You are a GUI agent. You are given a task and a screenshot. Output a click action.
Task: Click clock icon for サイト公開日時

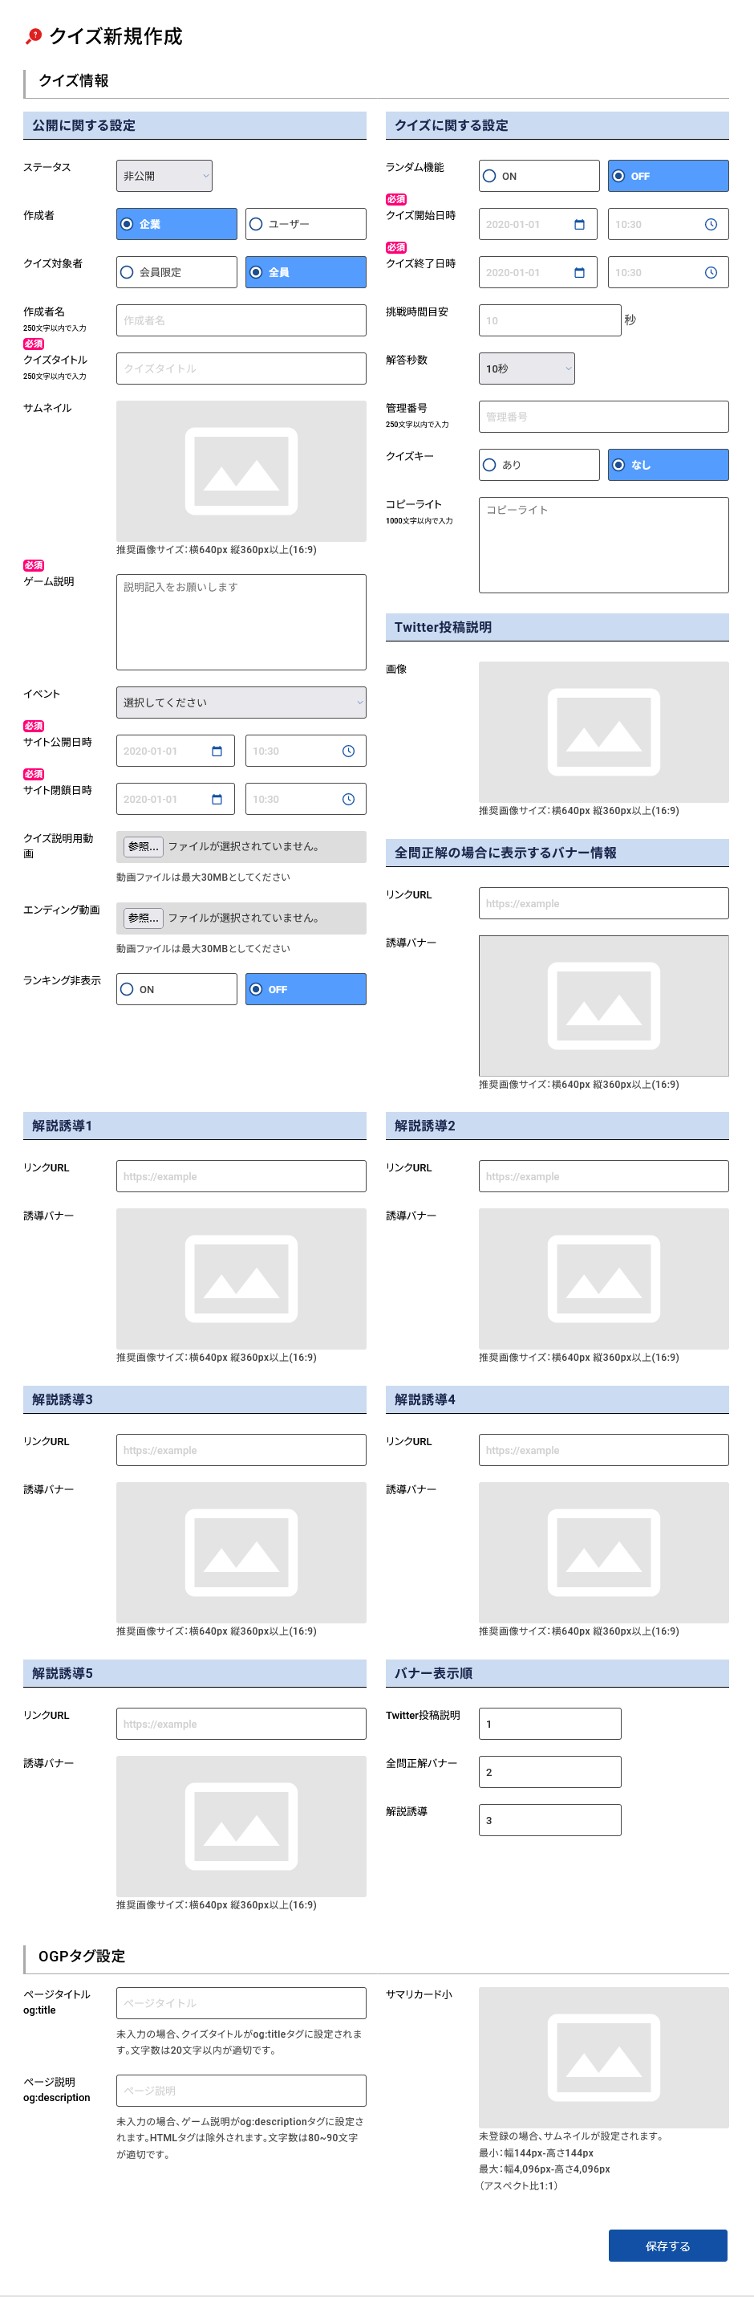point(348,751)
